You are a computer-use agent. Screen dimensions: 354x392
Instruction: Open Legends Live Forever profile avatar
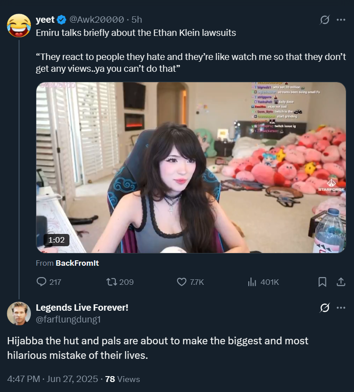pos(19,313)
